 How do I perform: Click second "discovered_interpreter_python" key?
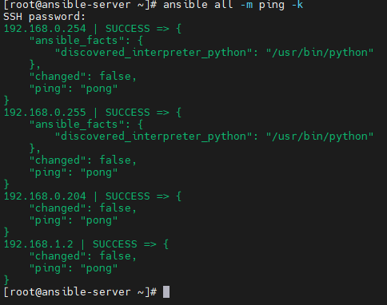tap(154, 137)
